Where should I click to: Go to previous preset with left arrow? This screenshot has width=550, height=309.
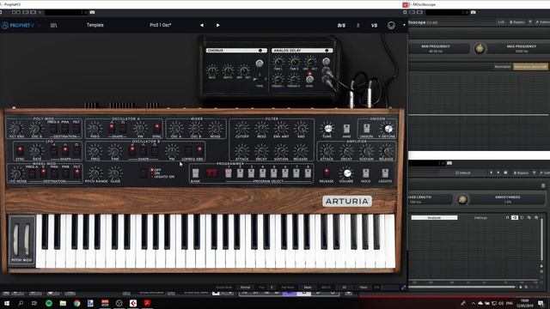click(202, 25)
